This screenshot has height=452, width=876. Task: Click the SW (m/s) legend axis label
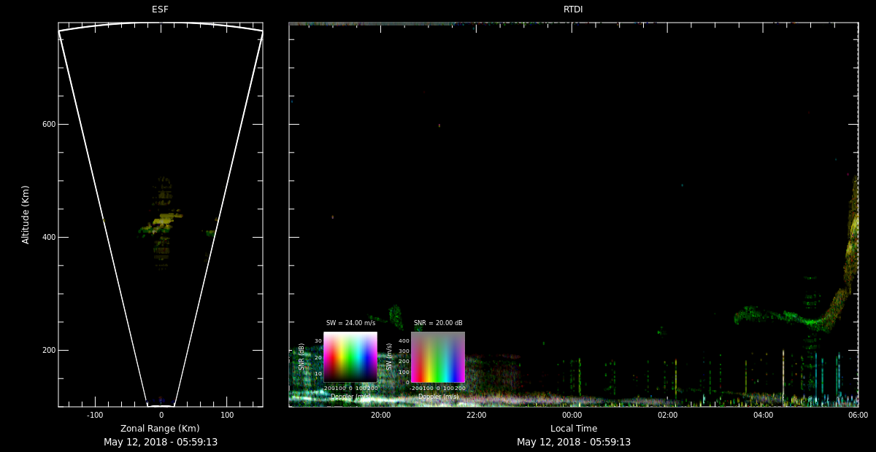389,356
